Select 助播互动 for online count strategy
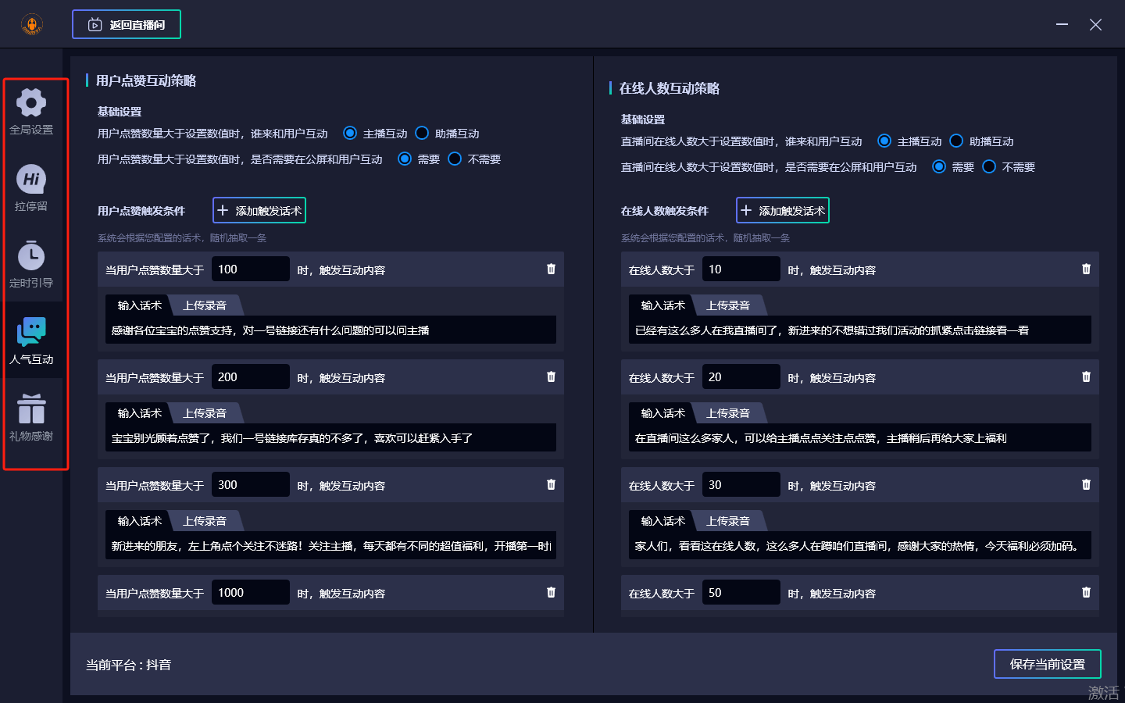Image resolution: width=1125 pixels, height=703 pixels. [x=956, y=141]
